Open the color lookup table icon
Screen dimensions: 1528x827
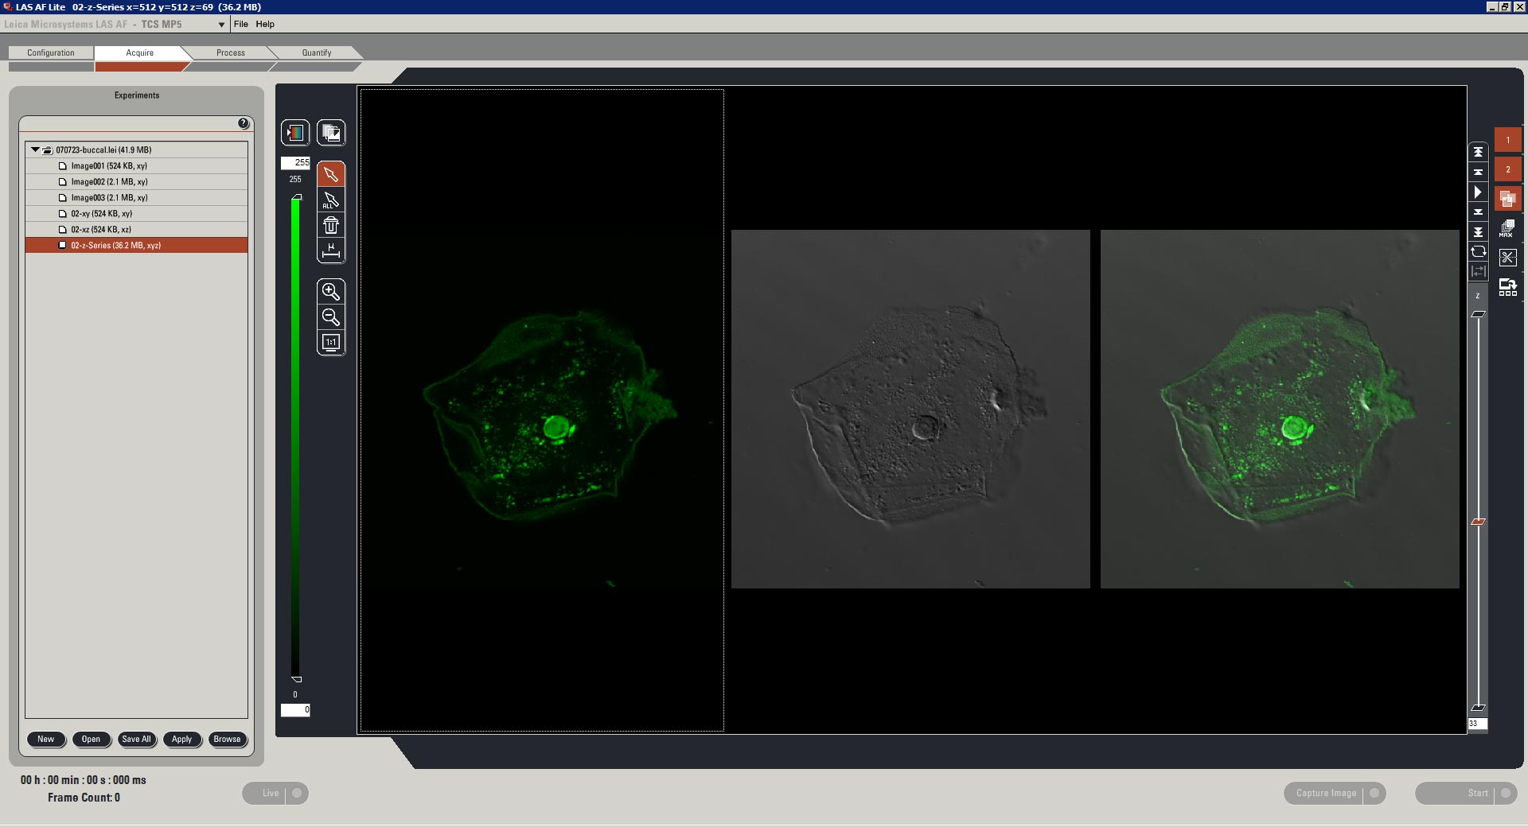tap(295, 133)
